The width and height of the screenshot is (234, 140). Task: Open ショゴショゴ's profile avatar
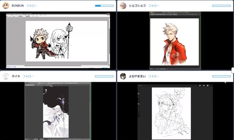pyautogui.click(x=123, y=5)
